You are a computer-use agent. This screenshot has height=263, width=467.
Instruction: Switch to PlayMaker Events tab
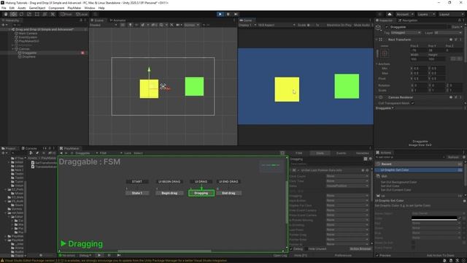(x=341, y=153)
